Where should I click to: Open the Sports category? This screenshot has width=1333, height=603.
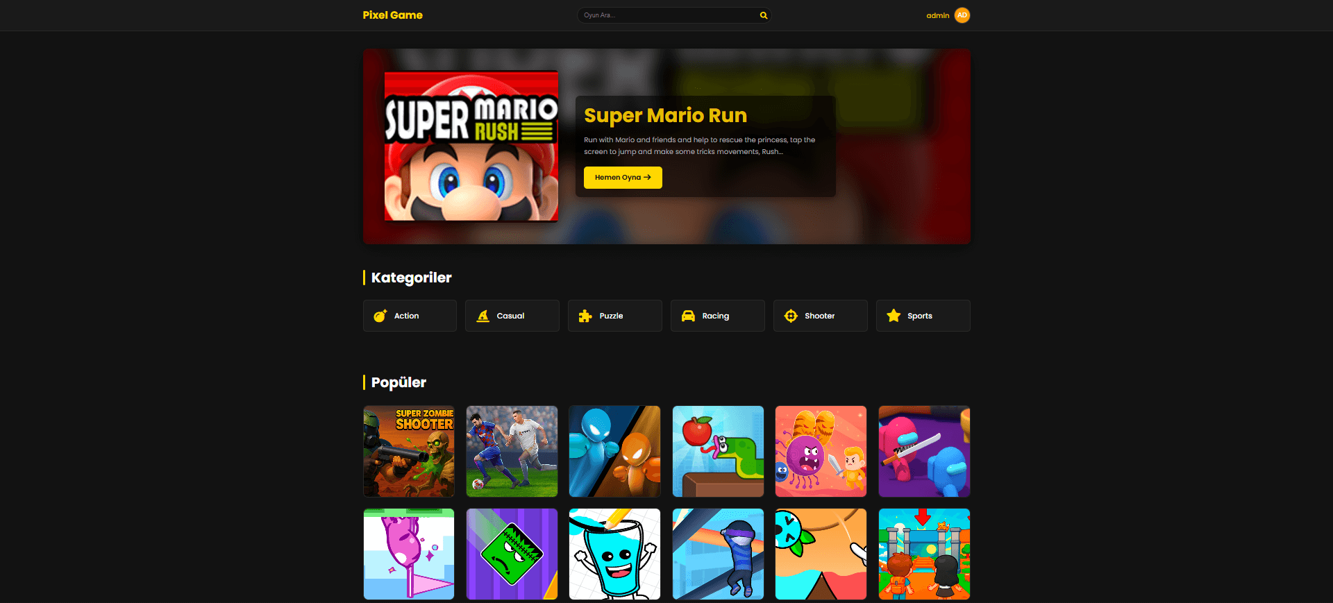coord(923,316)
